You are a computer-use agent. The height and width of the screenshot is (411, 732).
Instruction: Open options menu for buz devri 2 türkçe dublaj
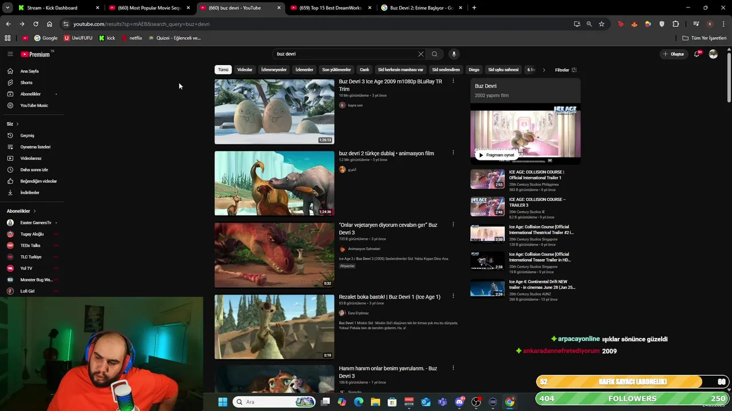453,153
